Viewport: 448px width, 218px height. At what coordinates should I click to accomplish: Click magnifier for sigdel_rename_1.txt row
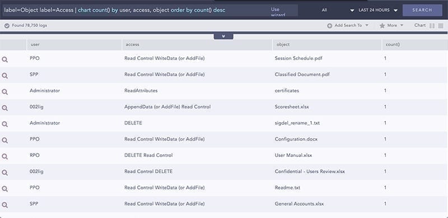[x=5, y=124]
